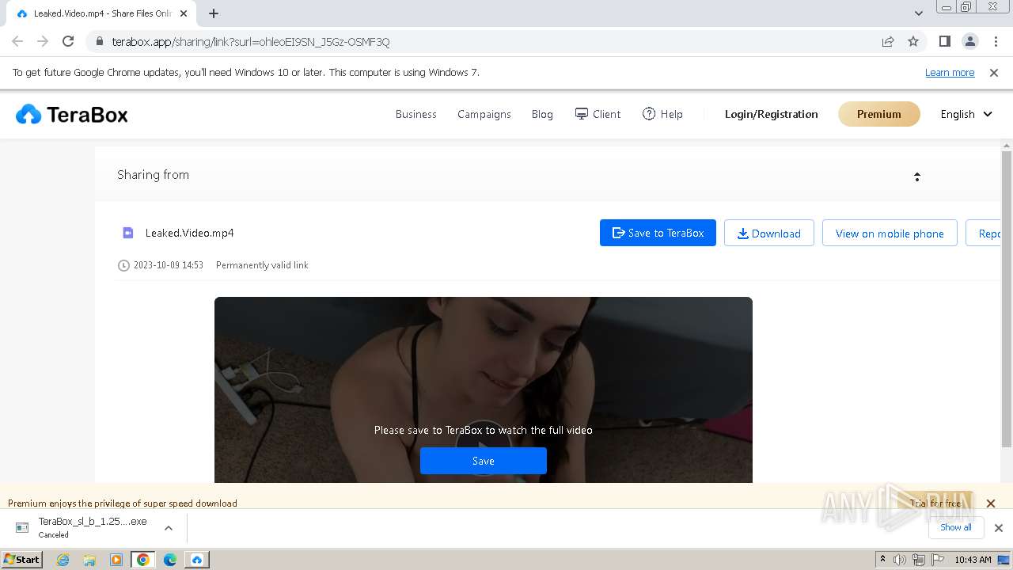
Task: Bookmark this page with the star icon
Action: (913, 42)
